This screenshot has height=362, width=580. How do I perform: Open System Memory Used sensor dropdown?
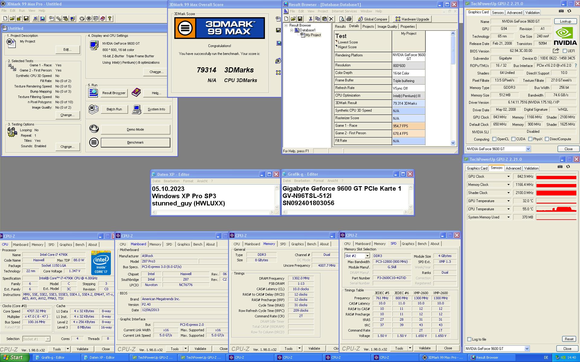point(508,217)
